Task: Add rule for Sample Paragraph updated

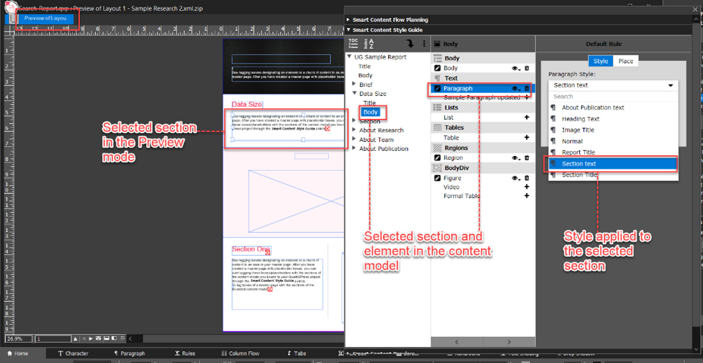Action: [527, 97]
